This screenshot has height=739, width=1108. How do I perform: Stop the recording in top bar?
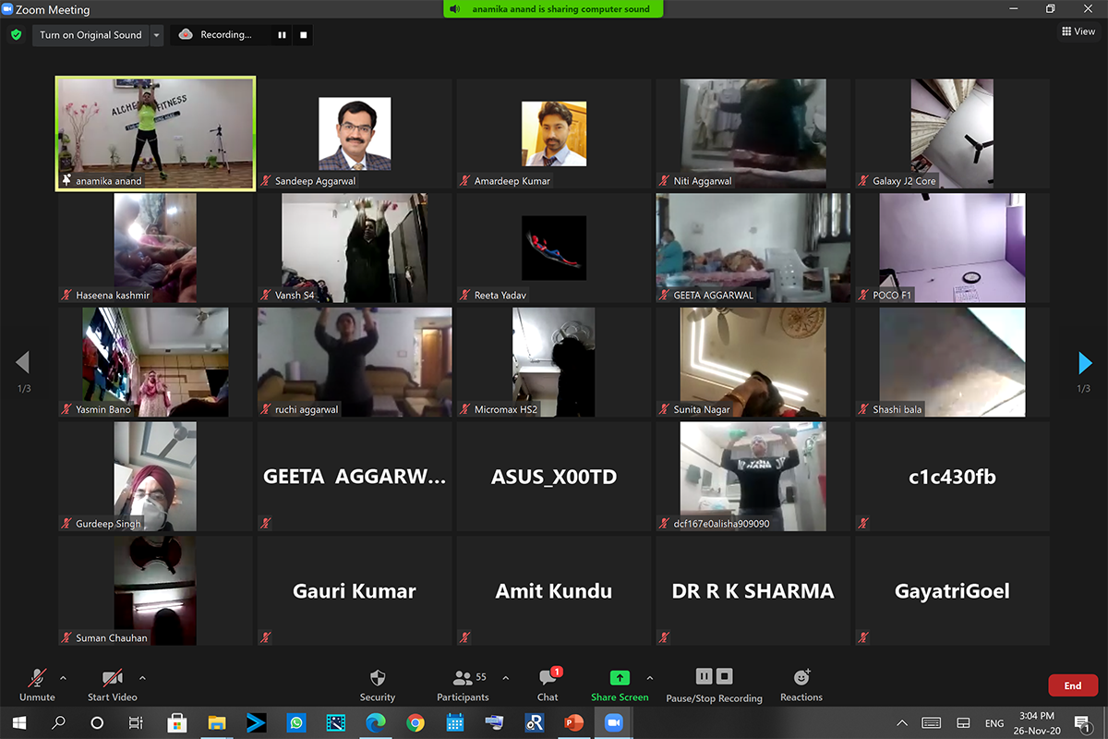coord(304,35)
